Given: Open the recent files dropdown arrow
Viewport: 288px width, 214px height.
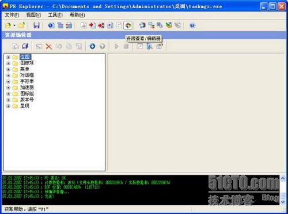Looking at the screenshot, I should (x=14, y=25).
